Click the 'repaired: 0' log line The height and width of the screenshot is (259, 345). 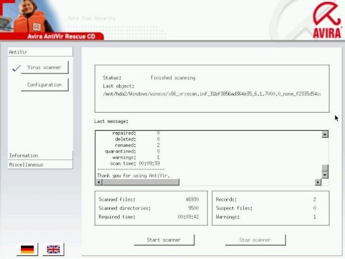[x=136, y=133]
